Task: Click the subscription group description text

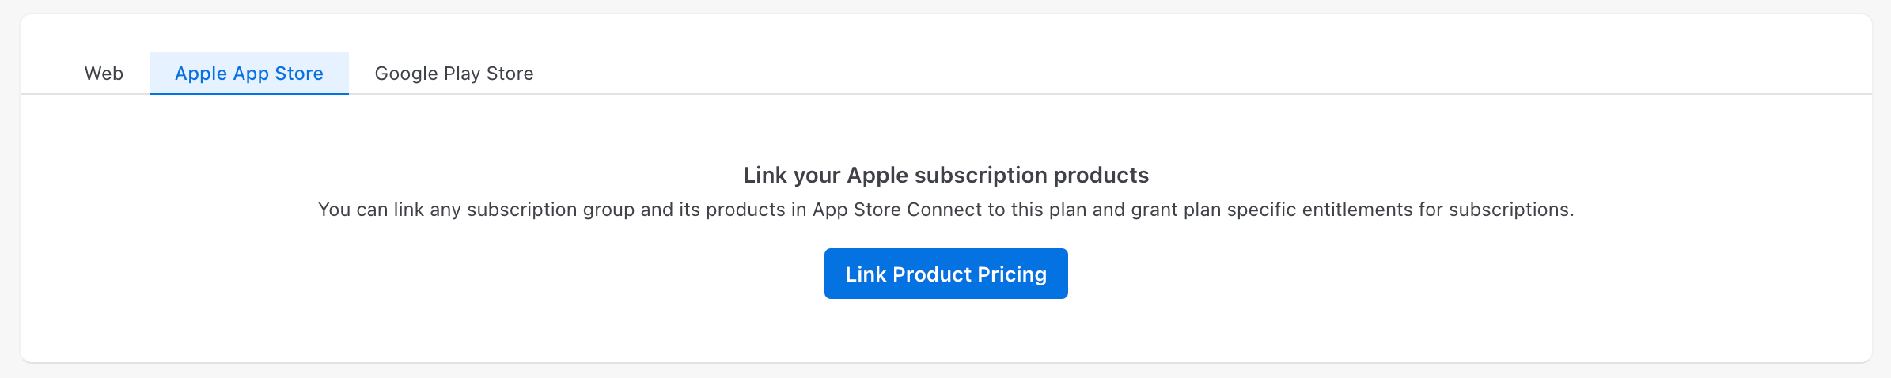Action: [945, 210]
